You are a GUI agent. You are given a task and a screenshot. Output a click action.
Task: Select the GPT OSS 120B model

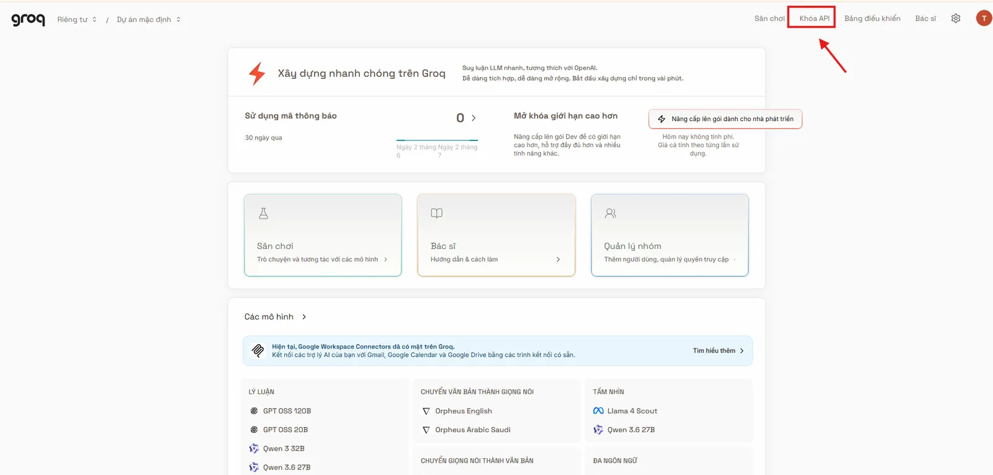pos(287,411)
